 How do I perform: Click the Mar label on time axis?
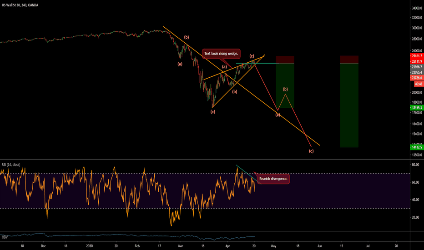pos(181,246)
